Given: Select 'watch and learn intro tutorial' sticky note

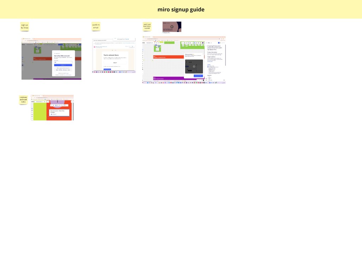Looking at the screenshot, I should pos(147,26).
